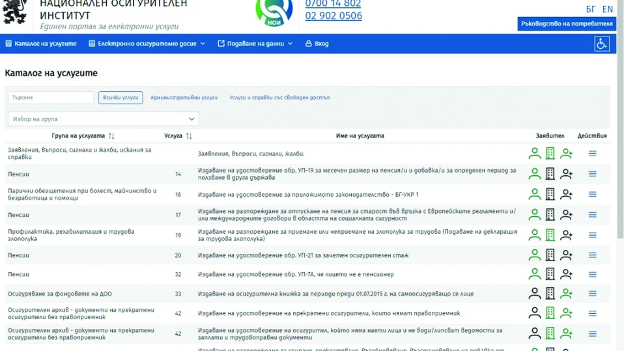The width and height of the screenshot is (624, 351).
Task: Select the 'Всички услуги' filter
Action: tap(121, 98)
